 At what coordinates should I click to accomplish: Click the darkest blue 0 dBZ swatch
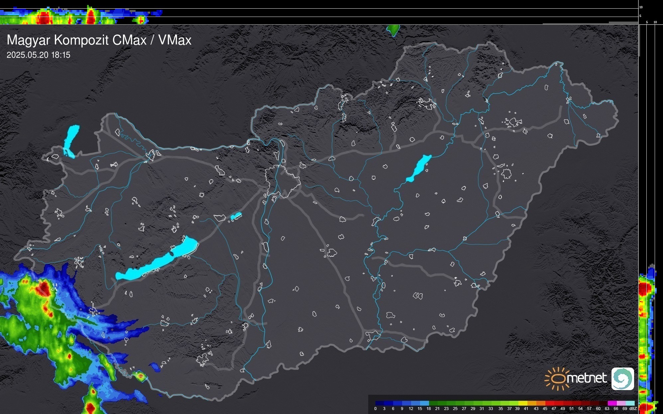(x=380, y=403)
